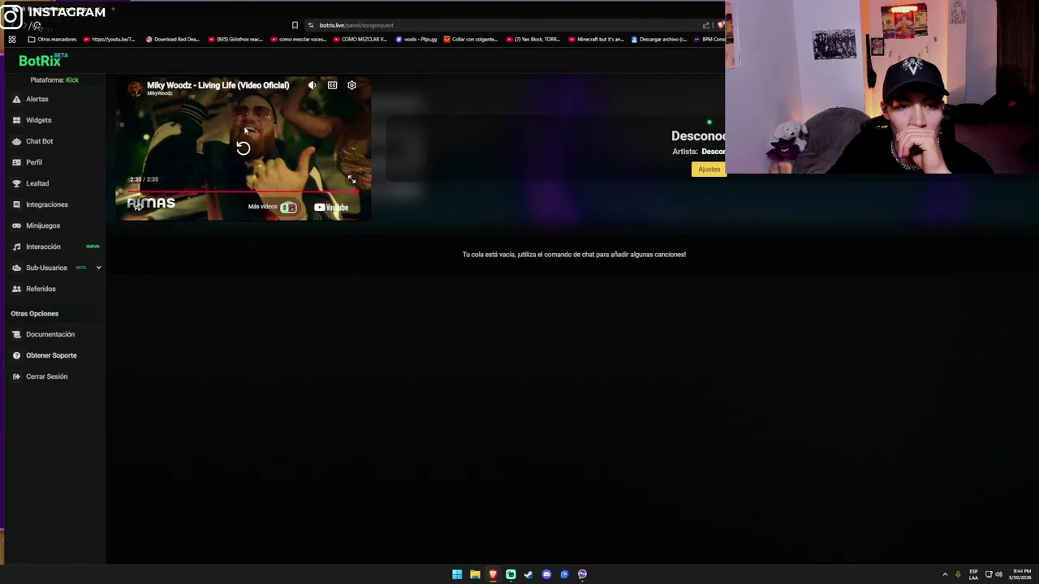
Task: Click the Referidos icon in the sidebar
Action: (x=16, y=289)
